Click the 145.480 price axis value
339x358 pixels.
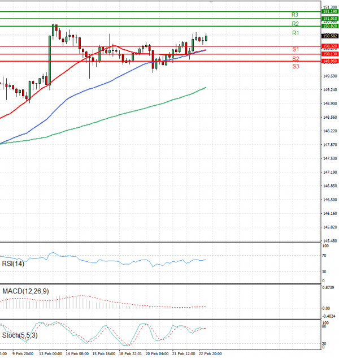tap(330, 241)
